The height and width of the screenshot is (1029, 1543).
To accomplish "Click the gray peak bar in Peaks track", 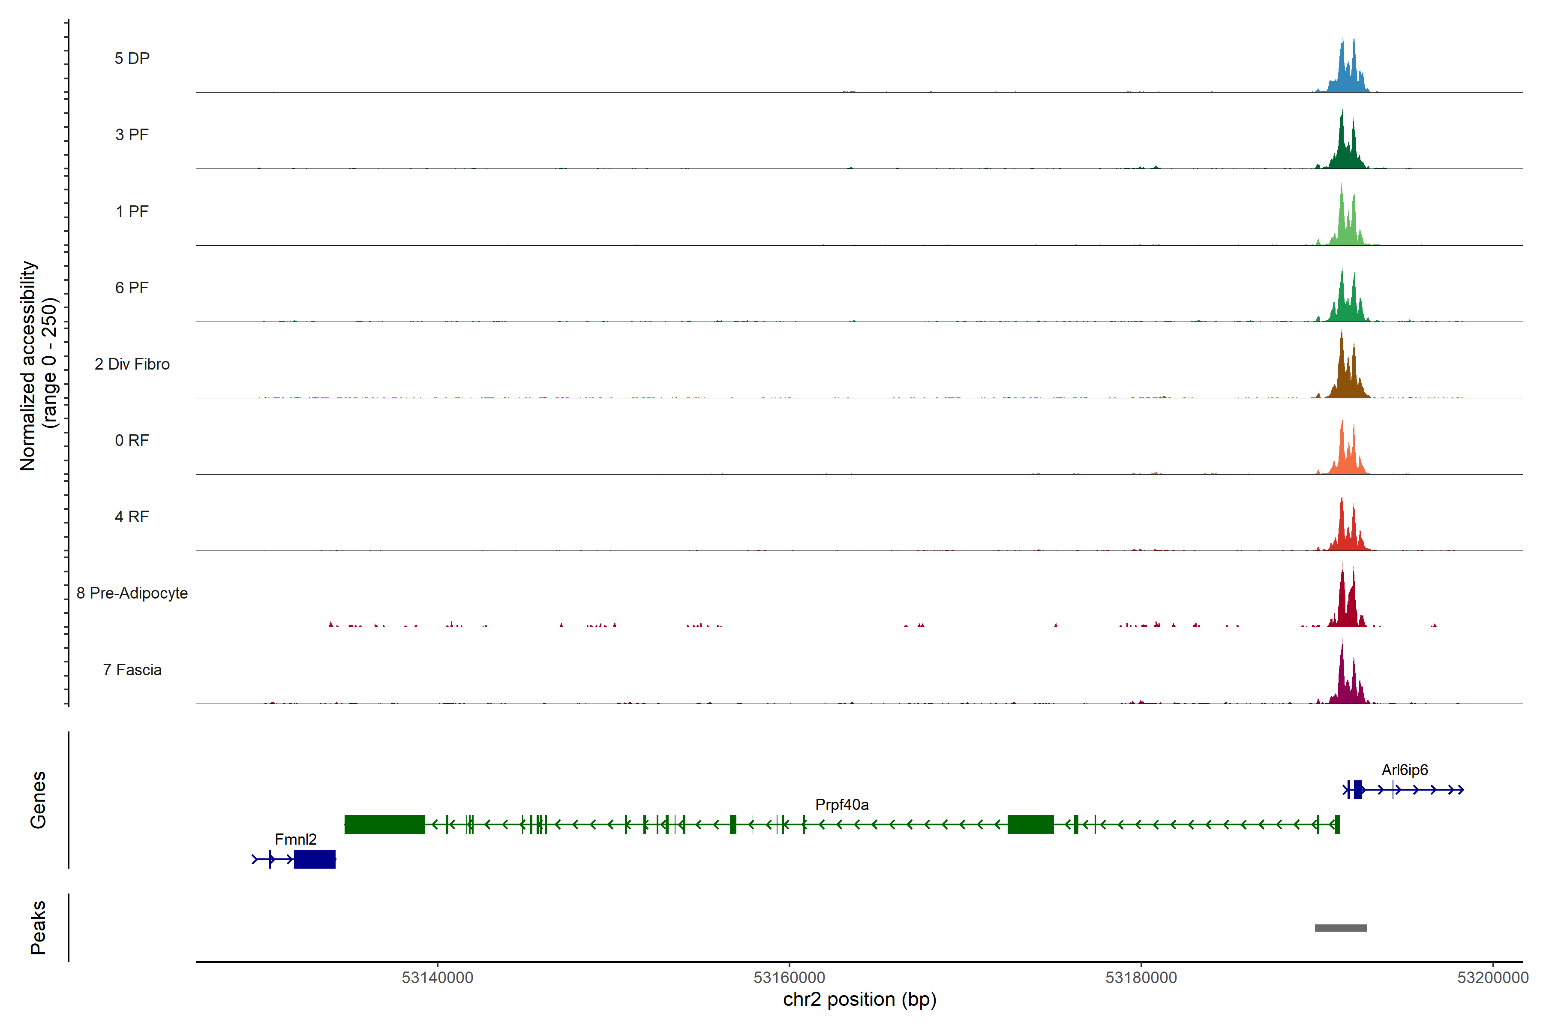I will point(1341,928).
